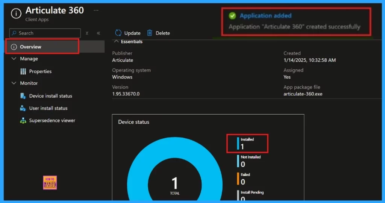Open Properties page
This screenshot has height=203, width=385.
pos(40,71)
